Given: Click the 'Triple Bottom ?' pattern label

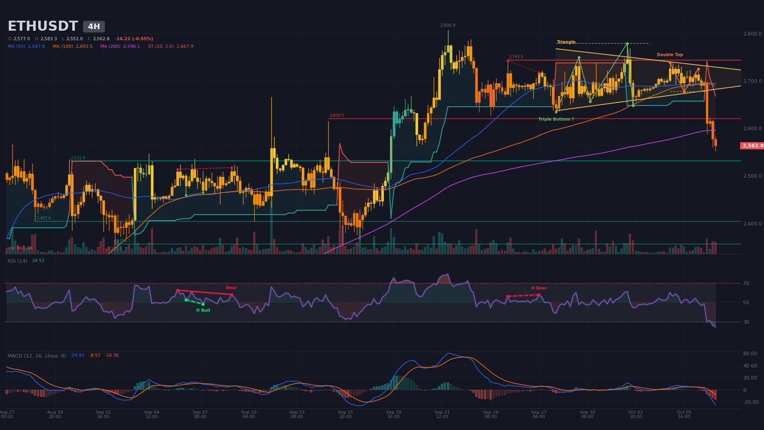Looking at the screenshot, I should 556,119.
